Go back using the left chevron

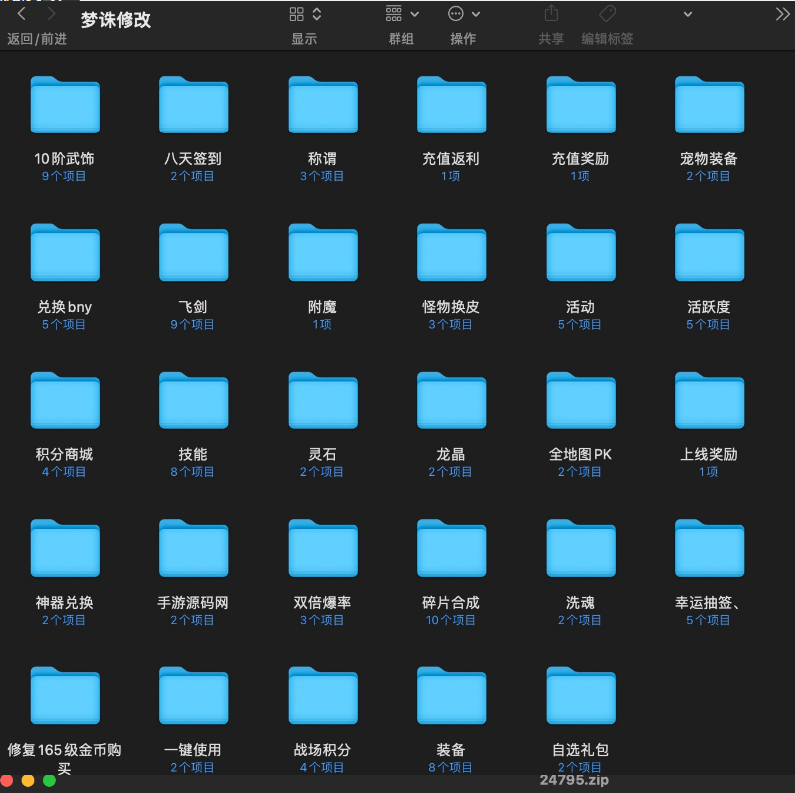(22, 14)
